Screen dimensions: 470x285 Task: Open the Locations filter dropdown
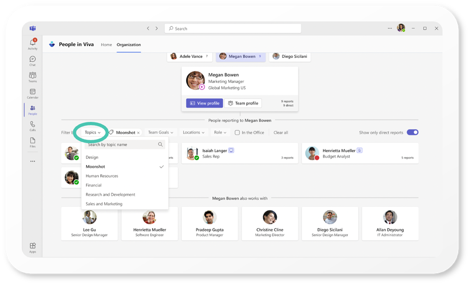(193, 132)
